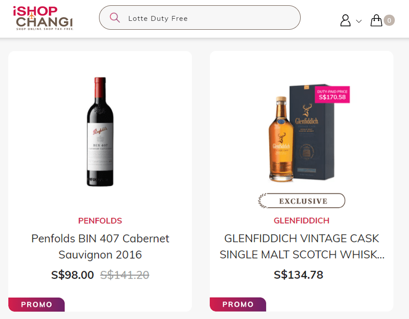Click the PROMO tag on Glenfiddich card
This screenshot has width=409, height=319.
point(238,304)
